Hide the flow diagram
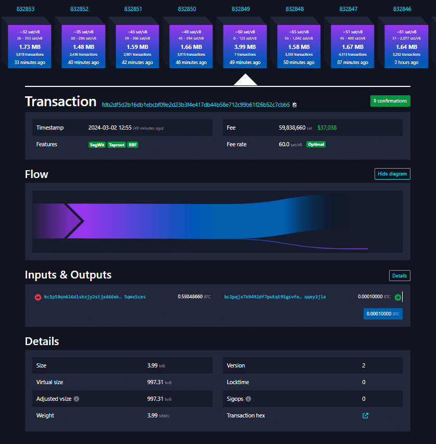Image resolution: width=436 pixels, height=444 pixels. click(392, 174)
